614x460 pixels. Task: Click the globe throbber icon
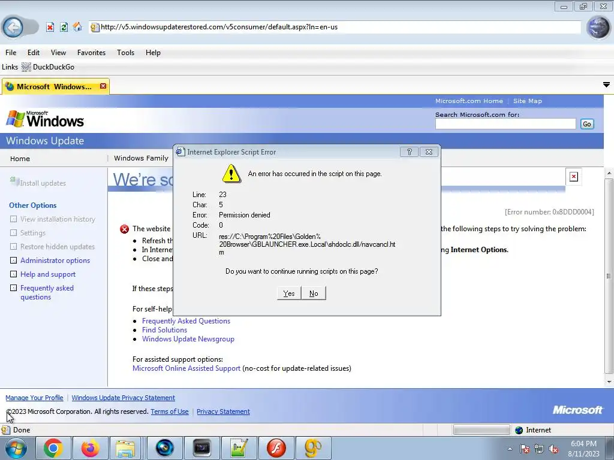tap(598, 28)
